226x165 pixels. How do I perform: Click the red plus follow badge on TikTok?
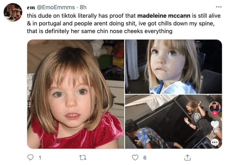[215, 113]
